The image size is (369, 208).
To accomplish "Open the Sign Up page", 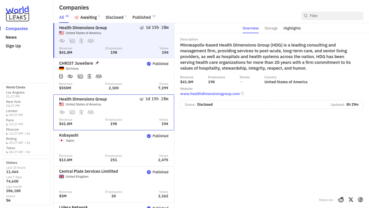I will click(13, 46).
